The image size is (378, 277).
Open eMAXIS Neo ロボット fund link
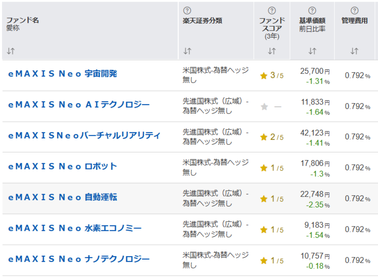pos(63,166)
